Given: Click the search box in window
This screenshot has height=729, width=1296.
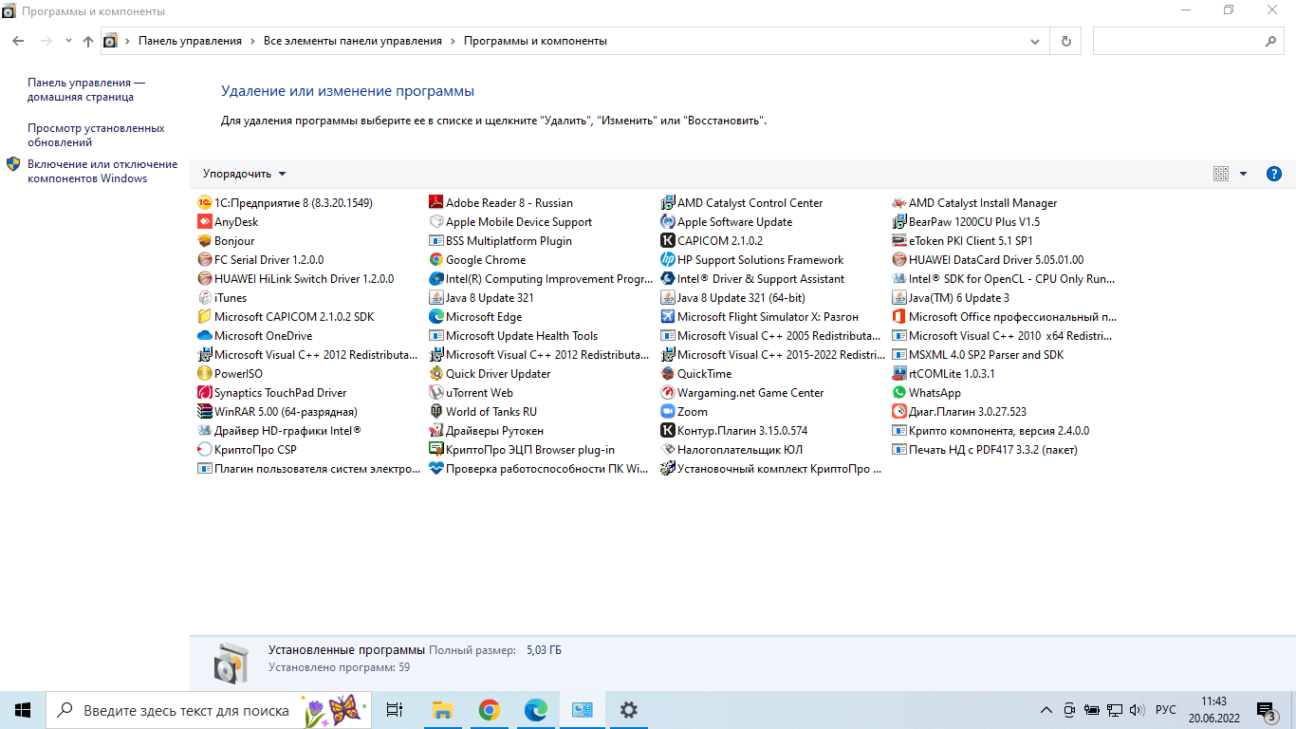Looking at the screenshot, I should pyautogui.click(x=1189, y=42).
